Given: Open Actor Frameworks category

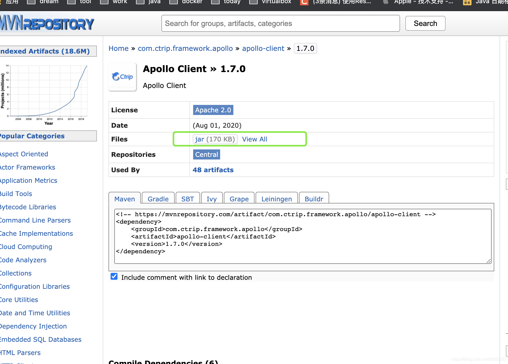Looking at the screenshot, I should pos(28,167).
